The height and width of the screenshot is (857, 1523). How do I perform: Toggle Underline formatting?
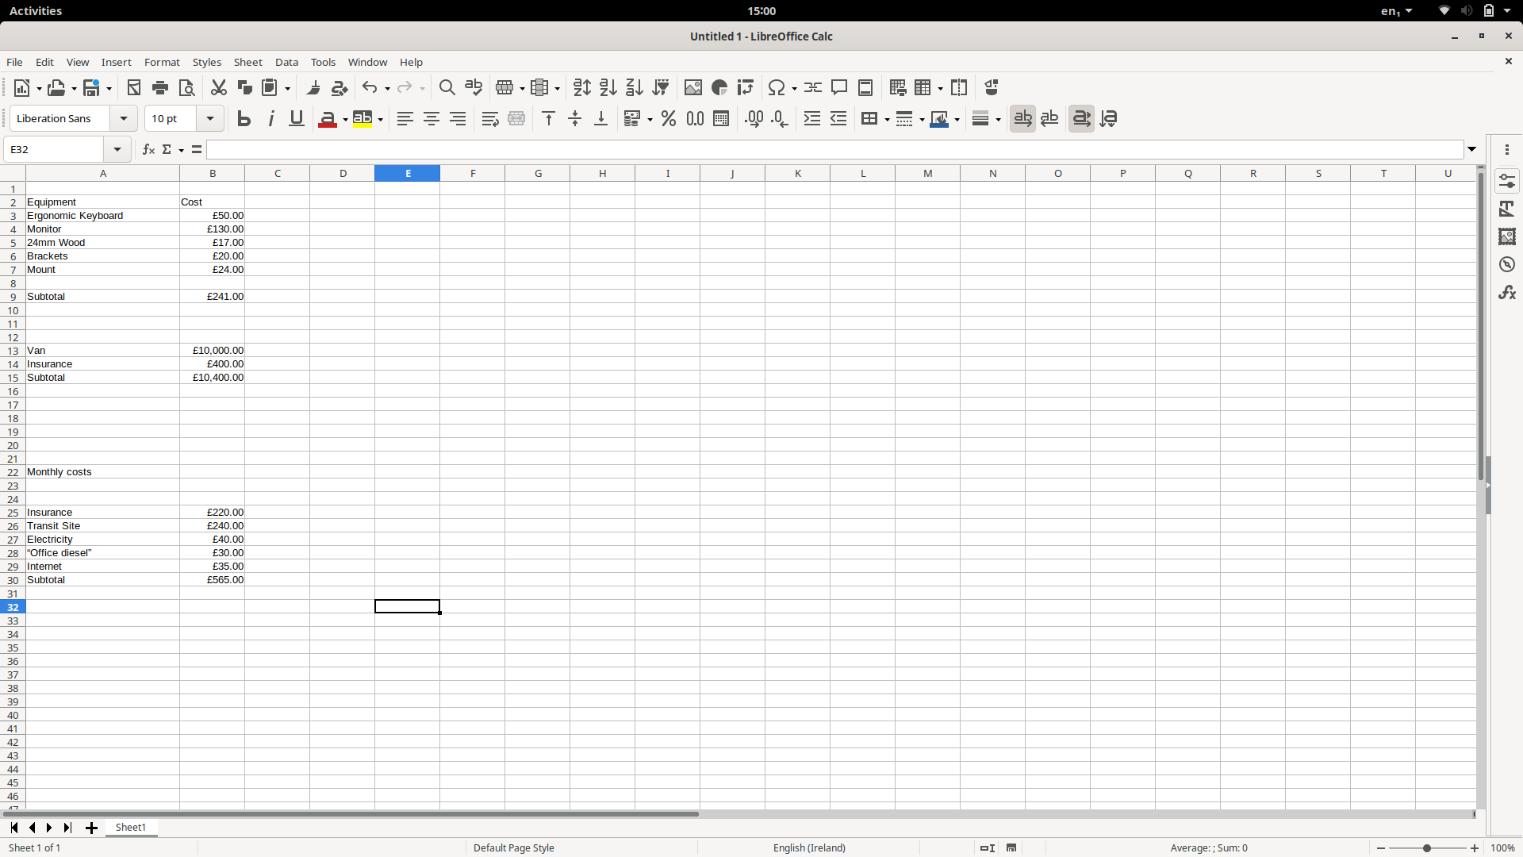point(297,118)
